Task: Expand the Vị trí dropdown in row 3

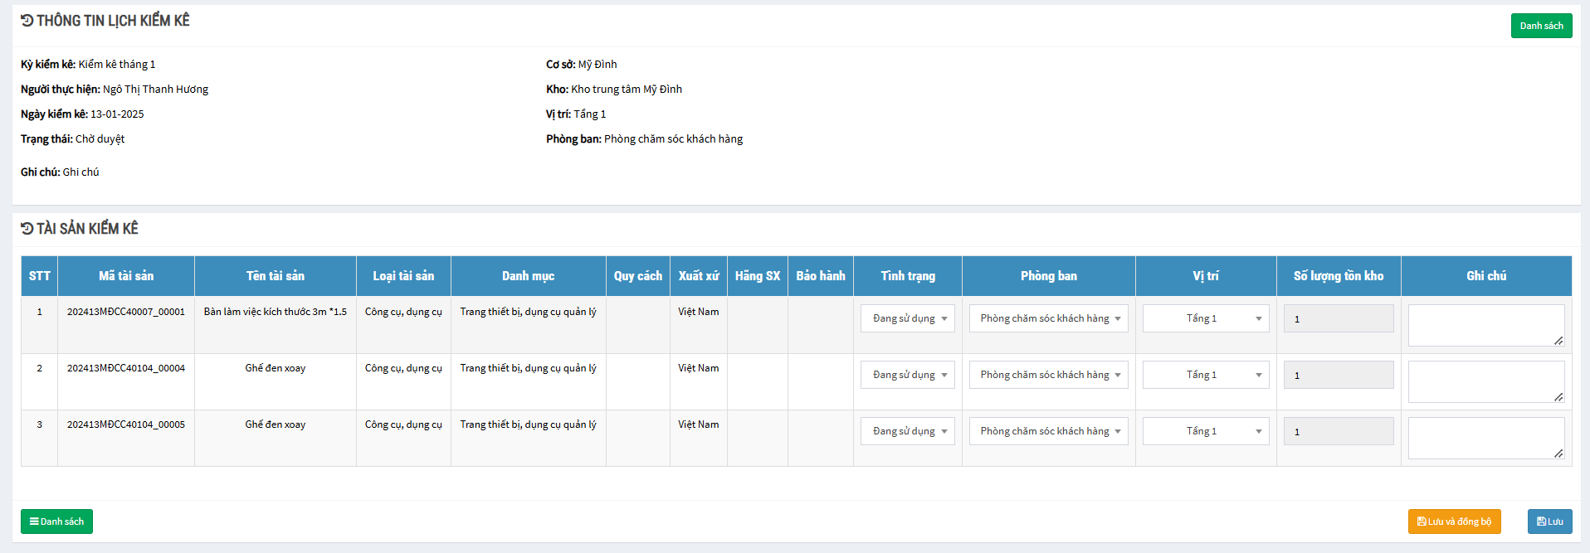Action: tap(1205, 431)
